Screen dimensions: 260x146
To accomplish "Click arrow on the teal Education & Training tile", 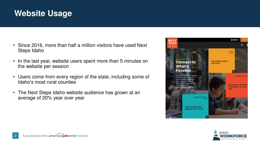I will [x=207, y=117].
